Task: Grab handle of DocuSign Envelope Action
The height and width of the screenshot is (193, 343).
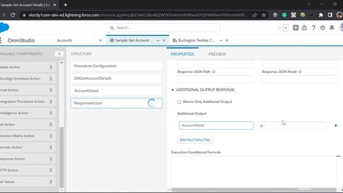Action: [51, 79]
